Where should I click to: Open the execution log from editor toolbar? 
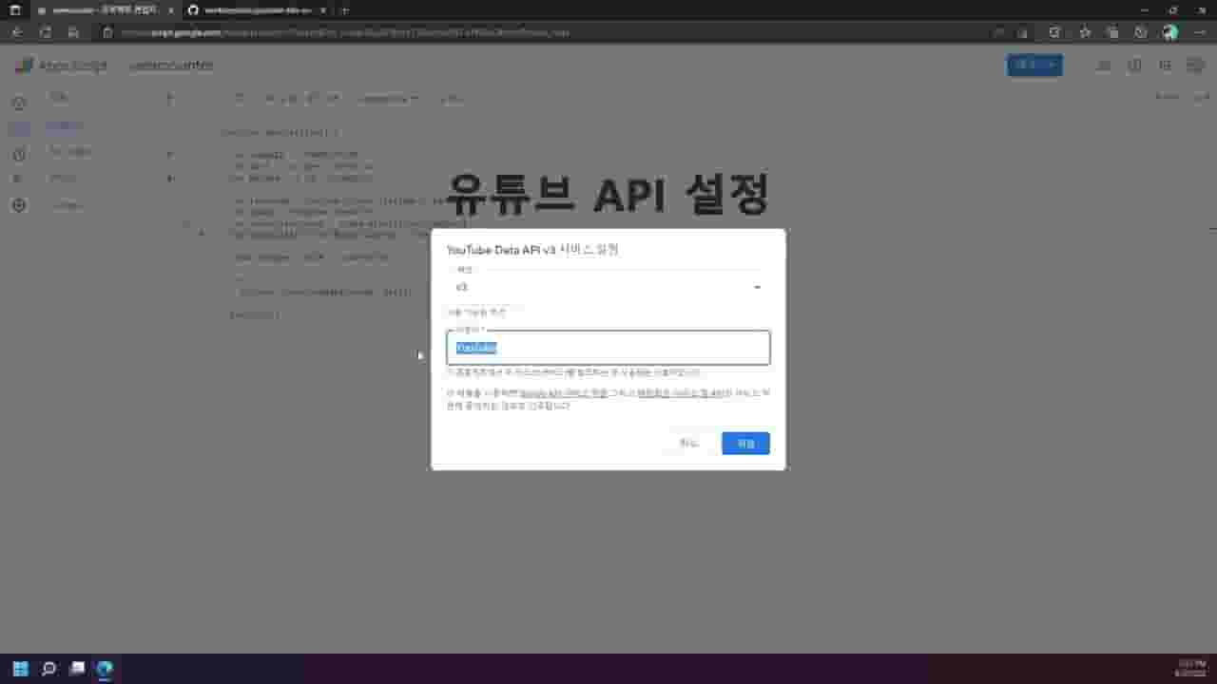[453, 98]
